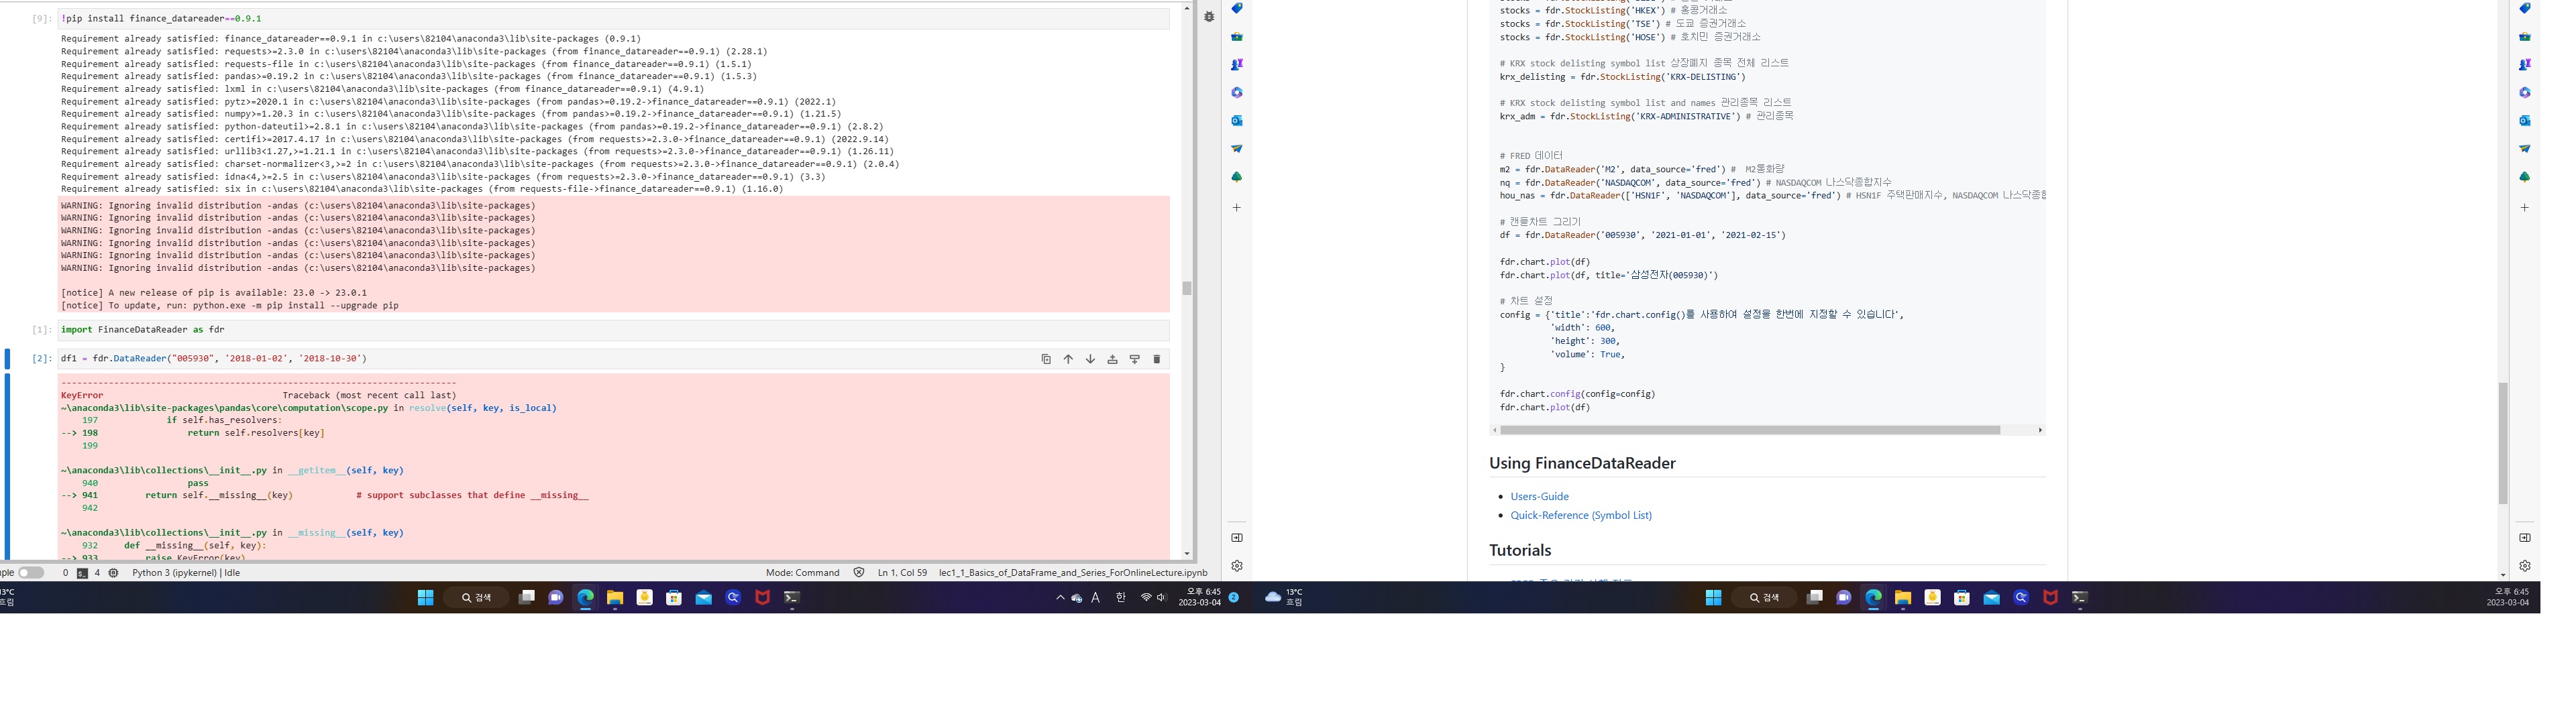2576x724 pixels.
Task: Click into the '!pip install finance_datareader' cell
Action: point(613,19)
